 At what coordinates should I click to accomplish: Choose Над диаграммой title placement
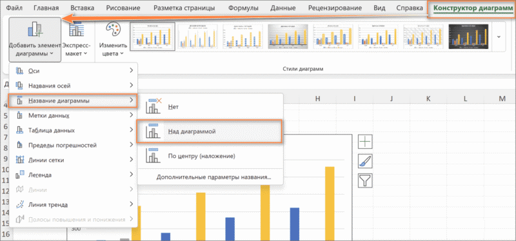209,131
